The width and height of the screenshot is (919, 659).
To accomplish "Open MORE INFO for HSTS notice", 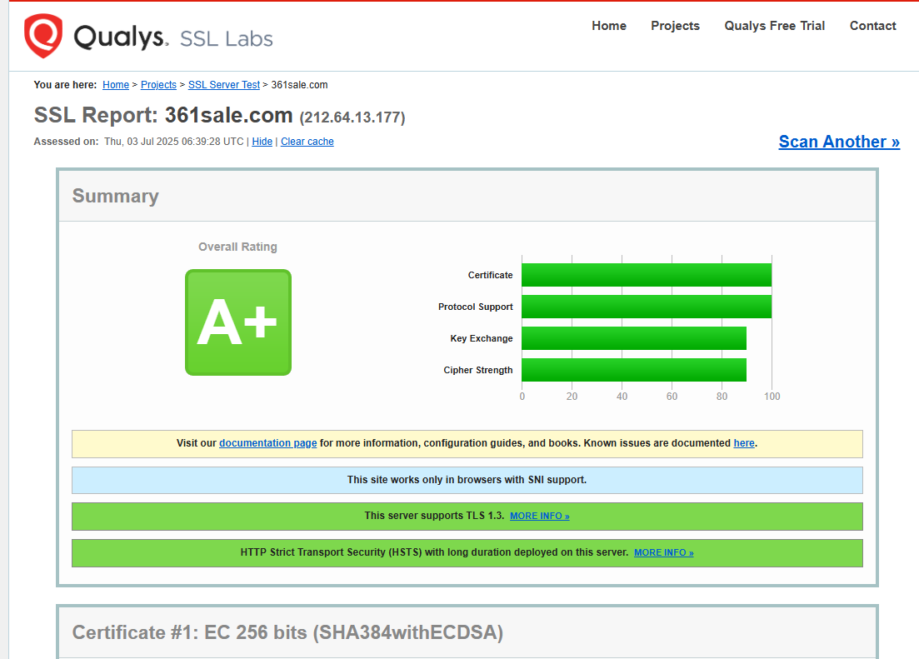I will (663, 553).
